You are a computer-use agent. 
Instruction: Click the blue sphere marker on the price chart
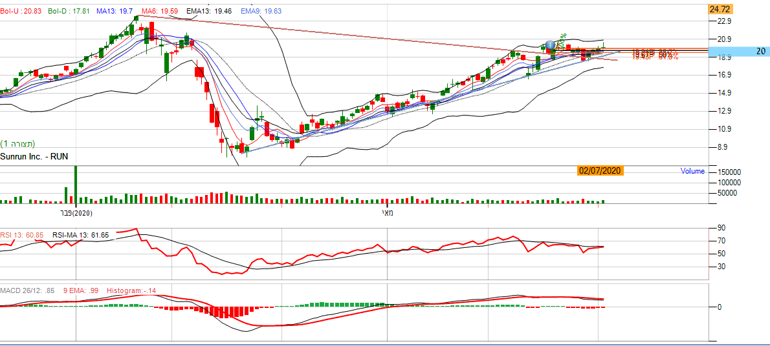550,46
